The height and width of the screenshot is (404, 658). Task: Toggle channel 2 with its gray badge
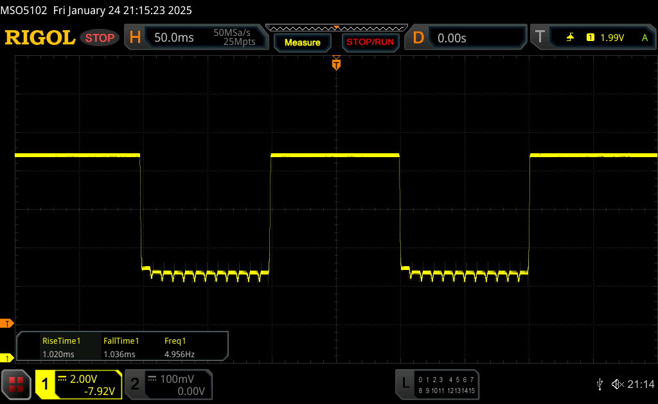pyautogui.click(x=135, y=384)
